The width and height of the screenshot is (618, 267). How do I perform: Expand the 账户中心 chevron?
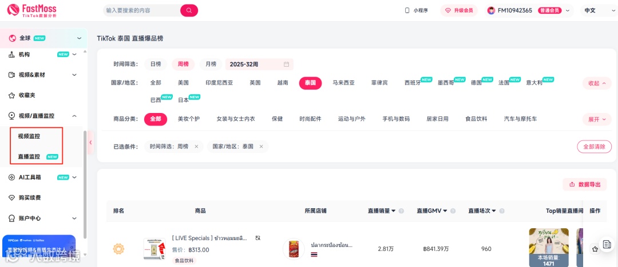point(74,219)
